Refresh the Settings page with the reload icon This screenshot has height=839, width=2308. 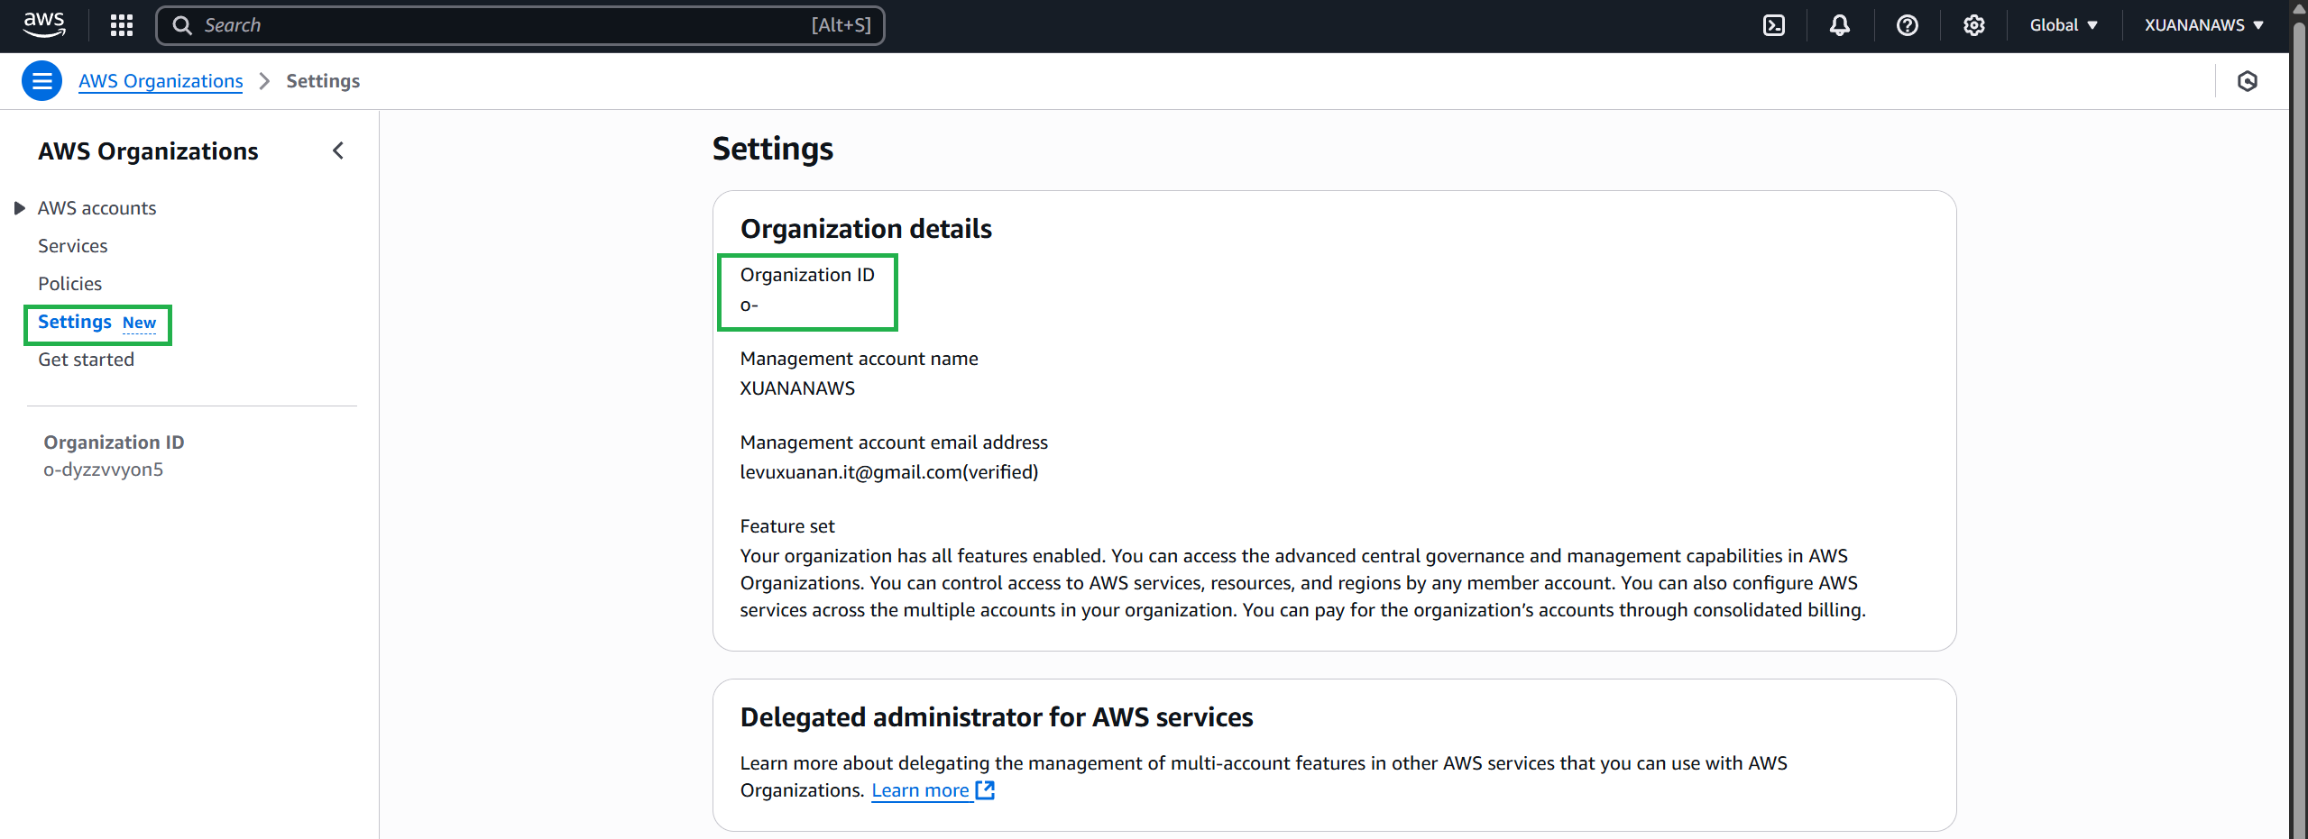click(x=2248, y=80)
